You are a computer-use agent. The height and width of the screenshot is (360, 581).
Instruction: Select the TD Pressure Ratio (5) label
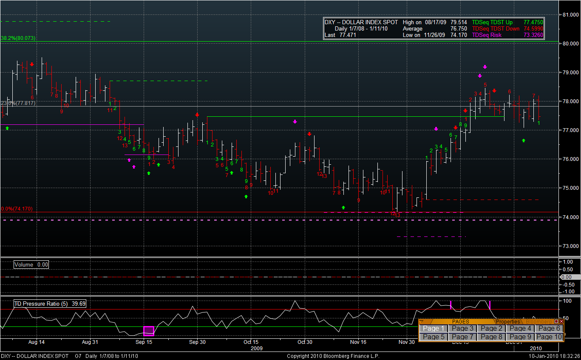[x=50, y=304]
